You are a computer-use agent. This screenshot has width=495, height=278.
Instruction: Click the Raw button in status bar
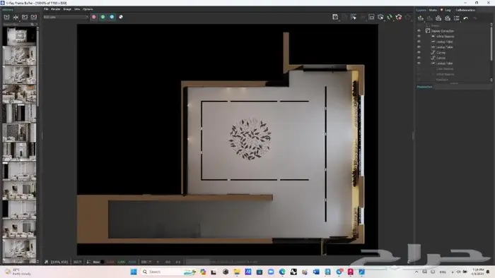pos(96,262)
